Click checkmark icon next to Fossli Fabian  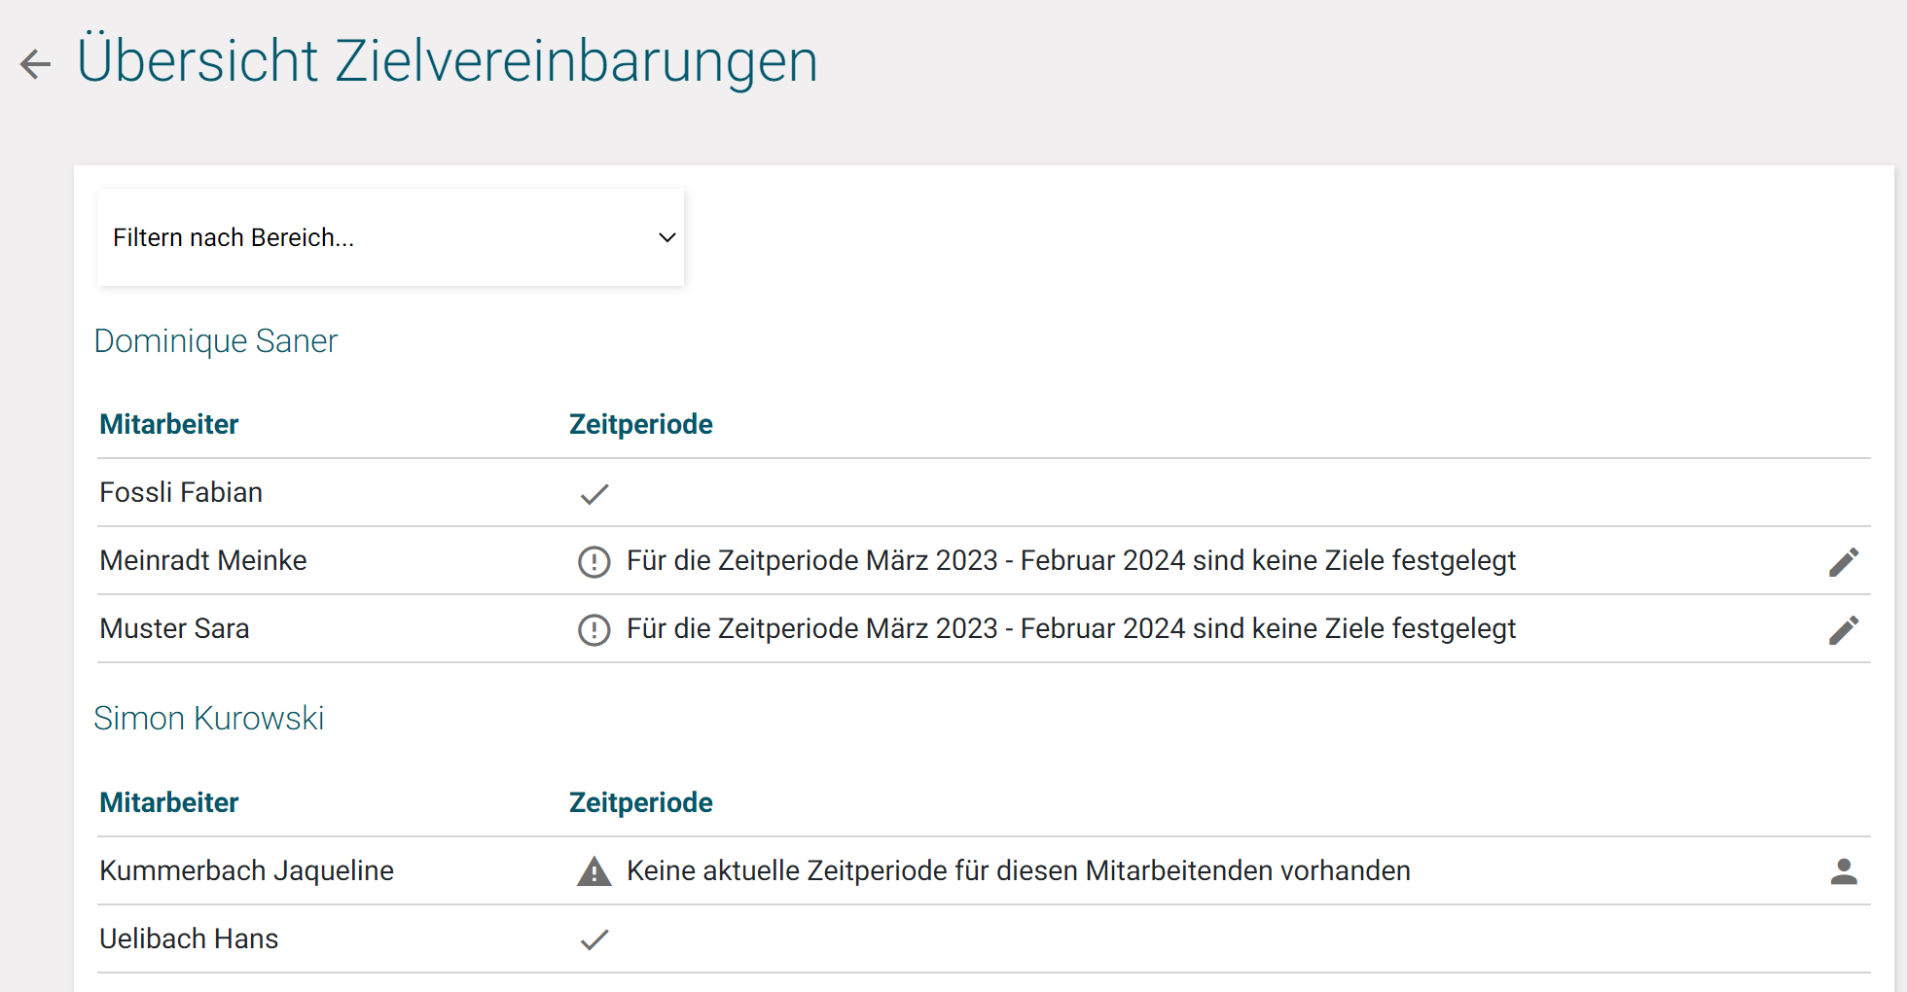point(594,494)
